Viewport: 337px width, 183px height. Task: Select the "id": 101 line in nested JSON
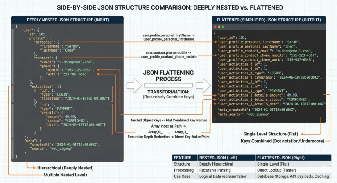37,34
